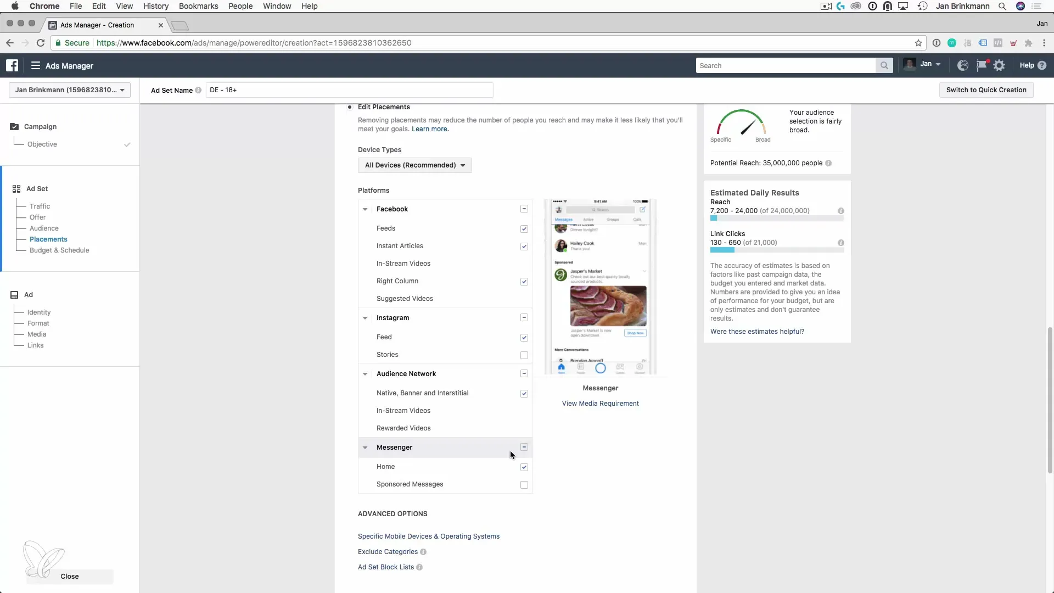Click the Ad Set grid icon in sidebar
The height and width of the screenshot is (593, 1054).
point(16,189)
